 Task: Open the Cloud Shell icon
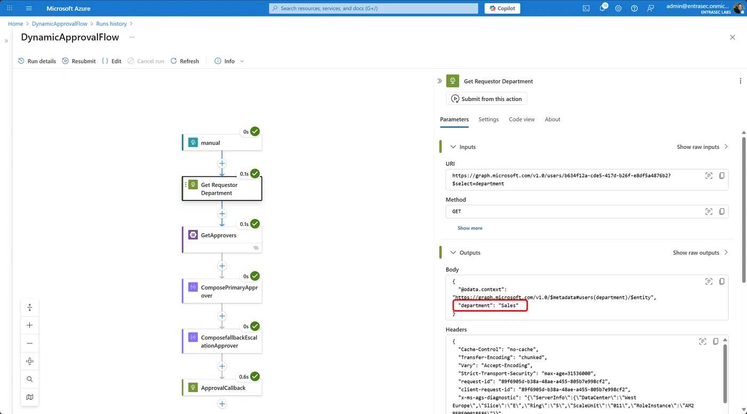pyautogui.click(x=586, y=8)
